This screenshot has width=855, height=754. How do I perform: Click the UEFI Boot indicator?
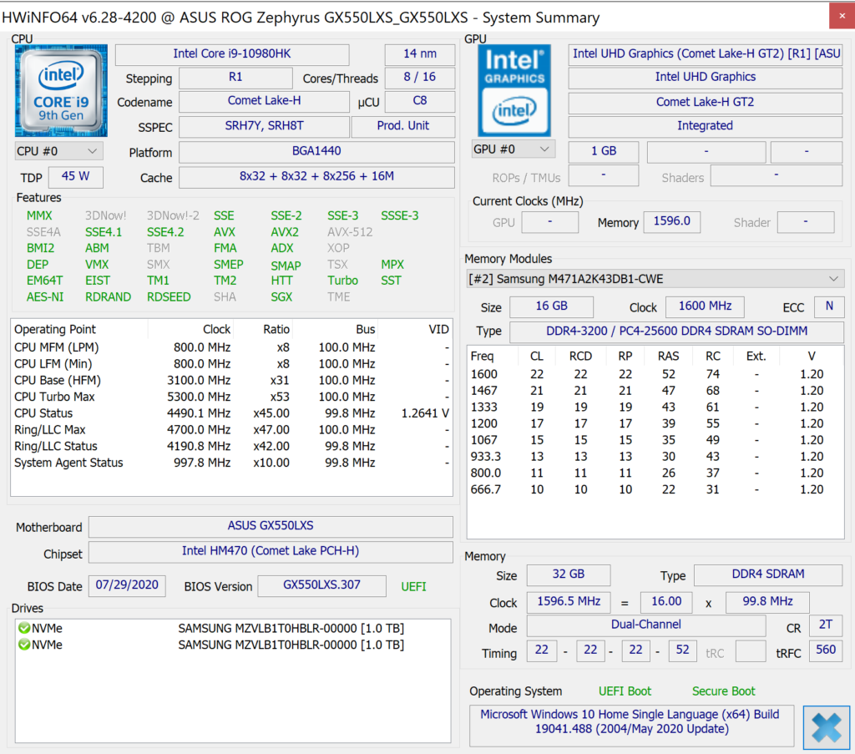click(625, 691)
